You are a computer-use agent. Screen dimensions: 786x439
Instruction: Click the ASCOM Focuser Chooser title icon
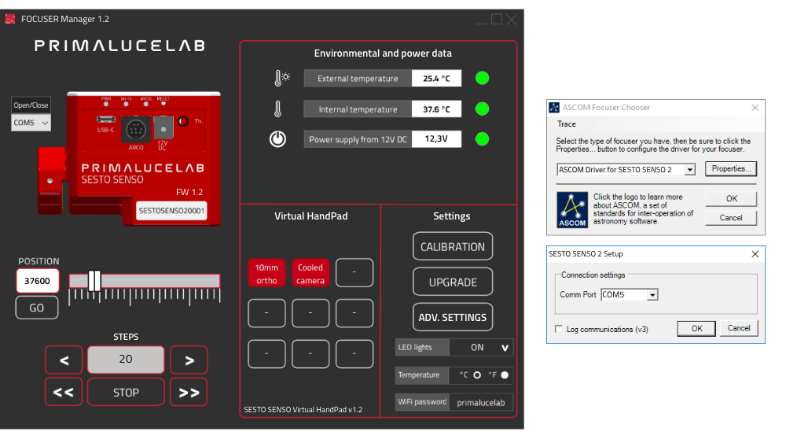coord(554,107)
